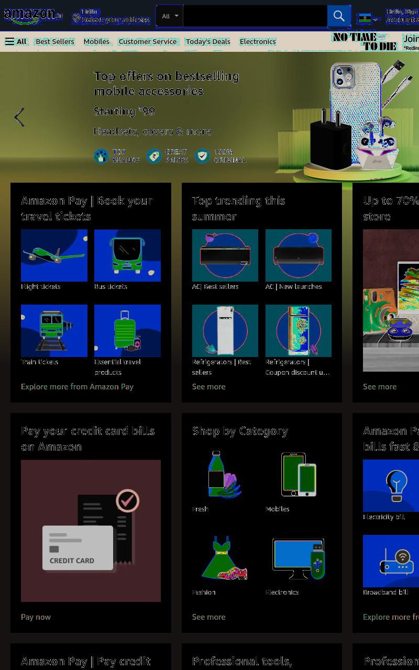Open the hamburger All menu
419x670 pixels.
click(x=16, y=41)
